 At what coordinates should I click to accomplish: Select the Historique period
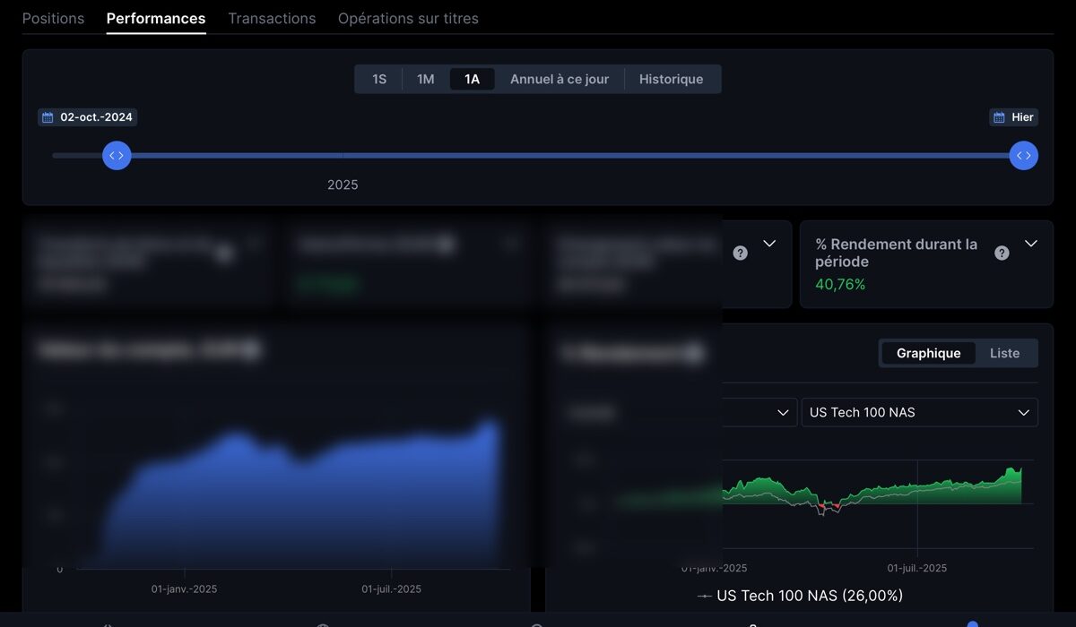click(x=671, y=79)
